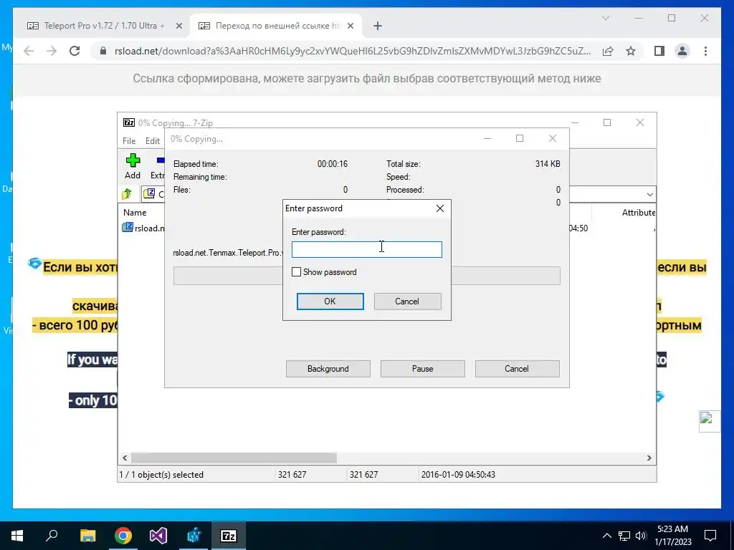Click the blue gear app taskbar icon
734x550 pixels.
click(x=194, y=536)
